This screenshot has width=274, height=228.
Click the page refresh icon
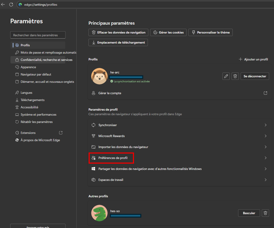point(11,5)
